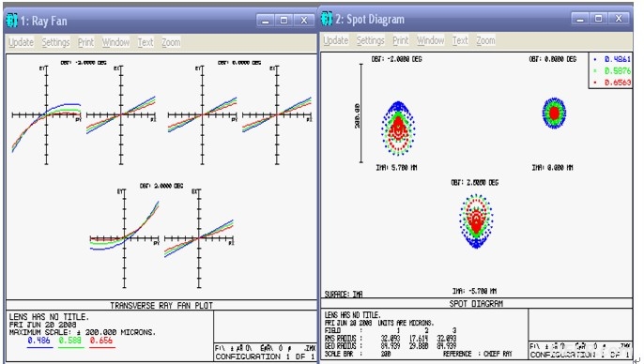Click the GEO RADIUS row in Spot Diagram
The width and height of the screenshot is (644, 364).
[391, 346]
